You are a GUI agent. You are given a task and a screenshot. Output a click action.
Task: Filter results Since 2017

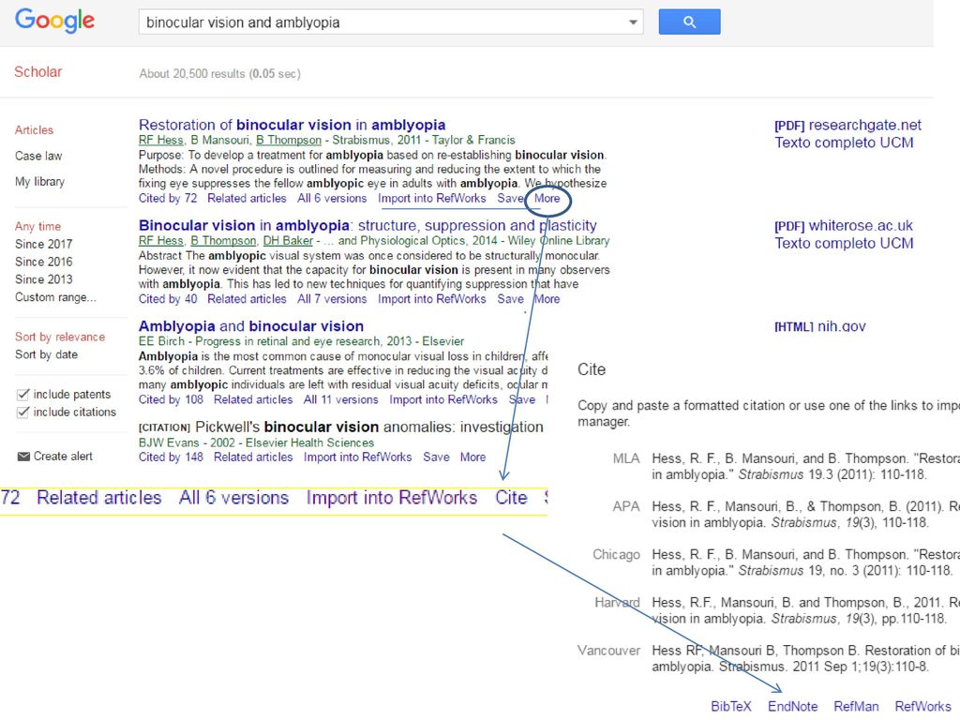coord(43,244)
